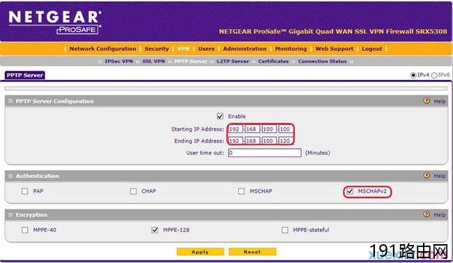Image resolution: width=453 pixels, height=263 pixels.
Task: Click Help link in PPTP Server Configuration header
Action: (x=440, y=101)
